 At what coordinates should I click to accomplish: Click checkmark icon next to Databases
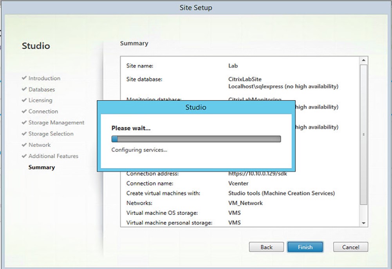[24, 89]
